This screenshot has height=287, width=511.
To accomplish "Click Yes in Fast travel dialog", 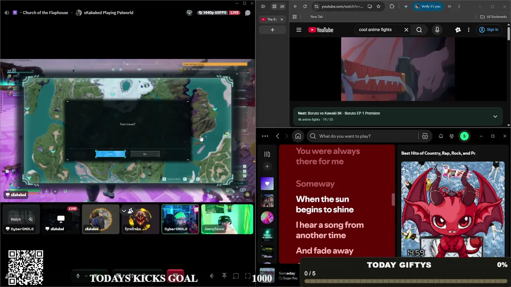I will (111, 154).
